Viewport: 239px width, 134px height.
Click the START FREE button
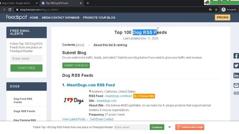click(27, 68)
